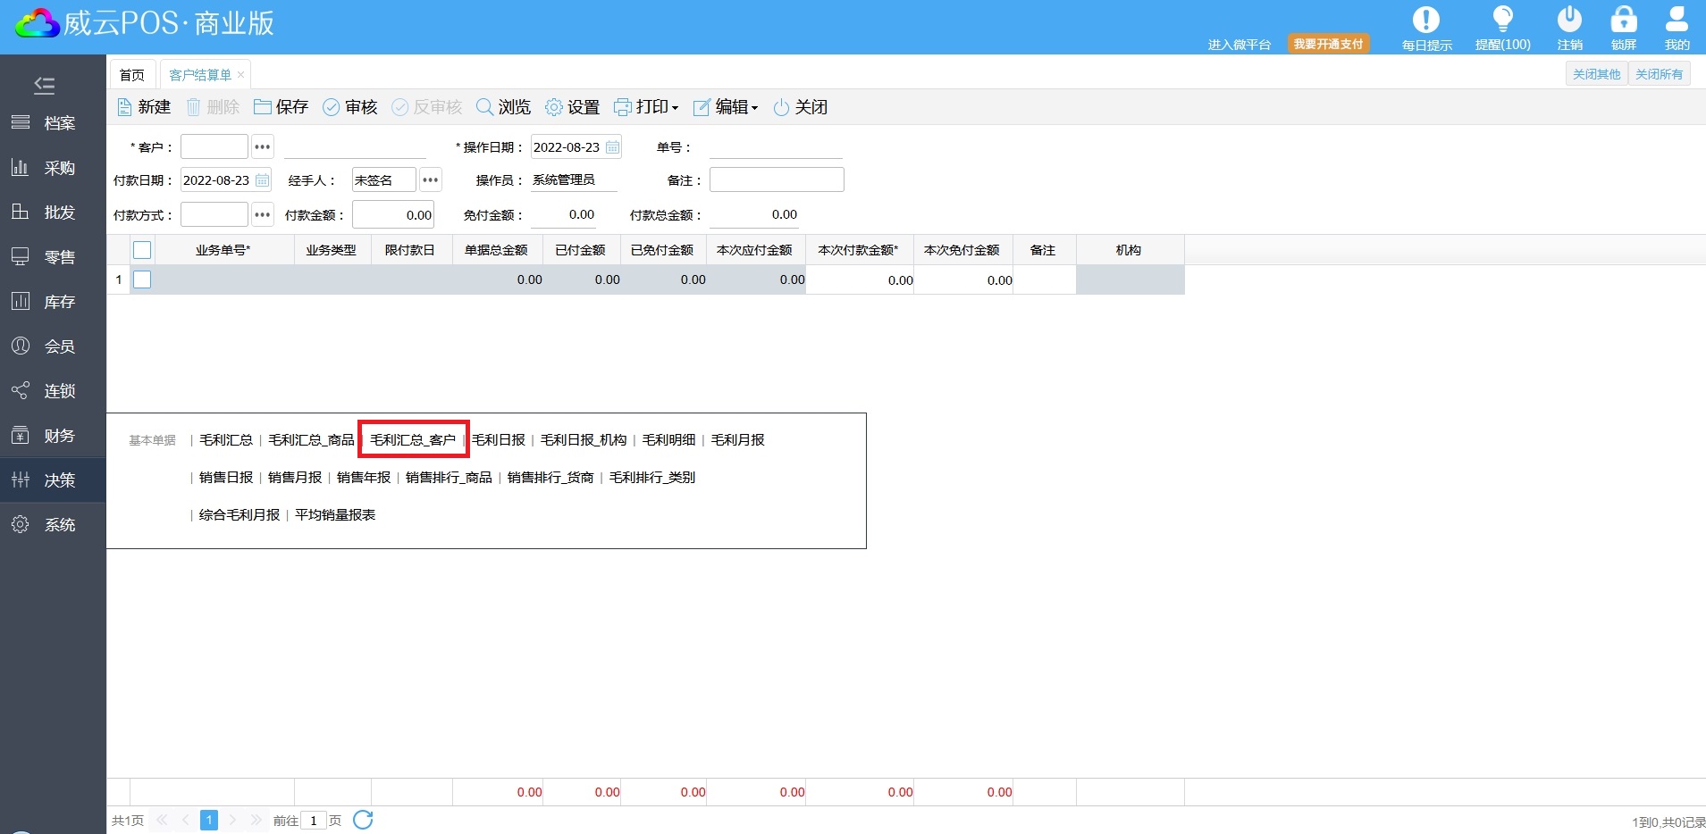Open the 财务 sidebar menu

[54, 436]
